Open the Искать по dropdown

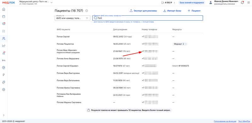[72, 18]
